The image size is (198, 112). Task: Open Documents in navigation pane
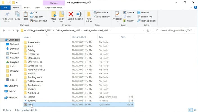pyautogui.click(x=13, y=53)
